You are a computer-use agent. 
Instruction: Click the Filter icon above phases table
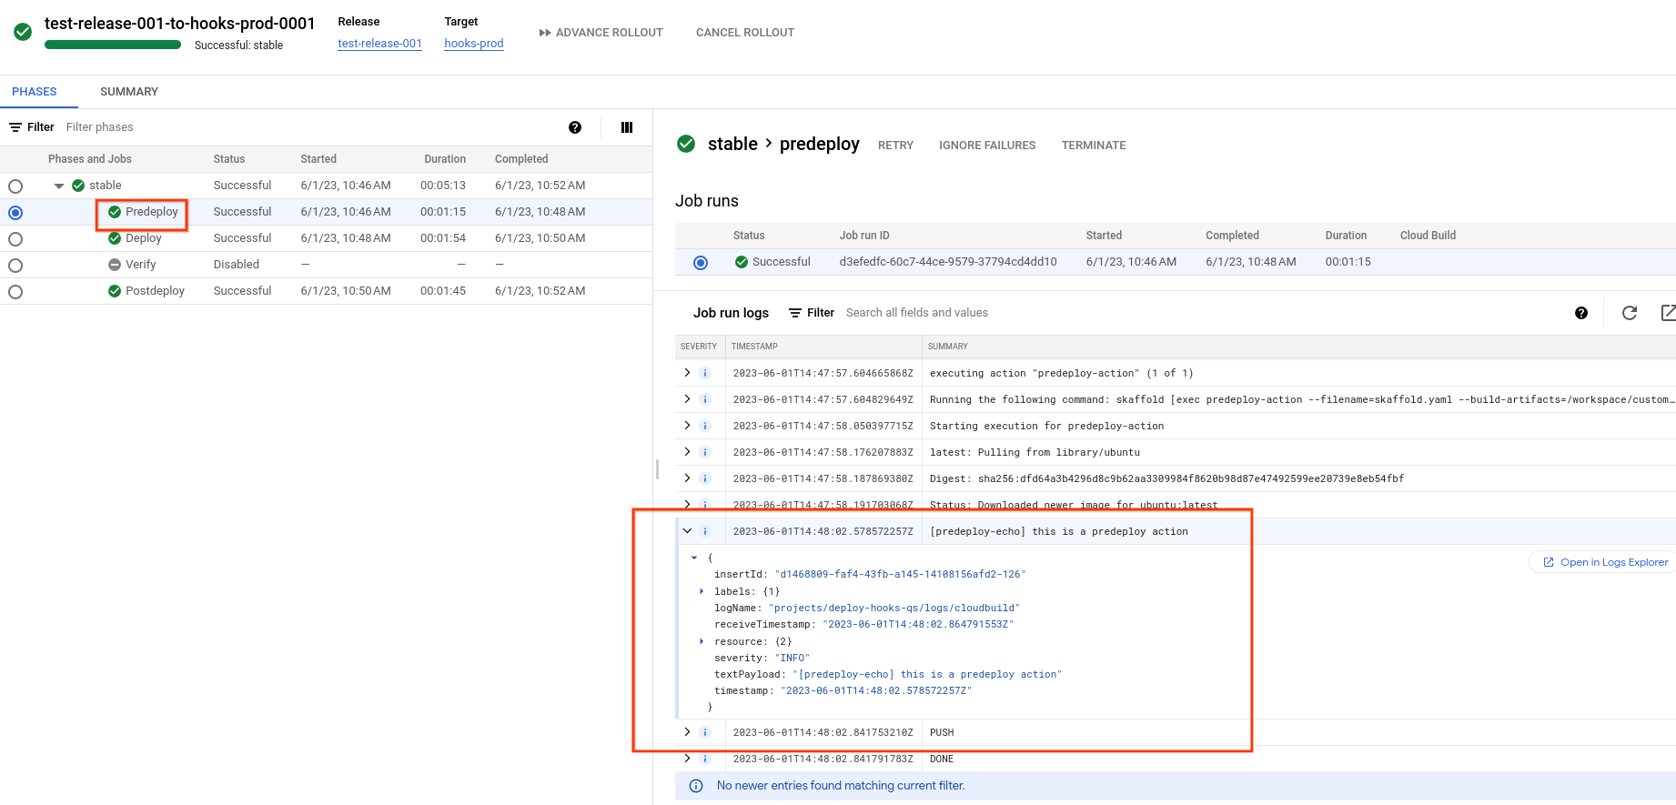15,127
